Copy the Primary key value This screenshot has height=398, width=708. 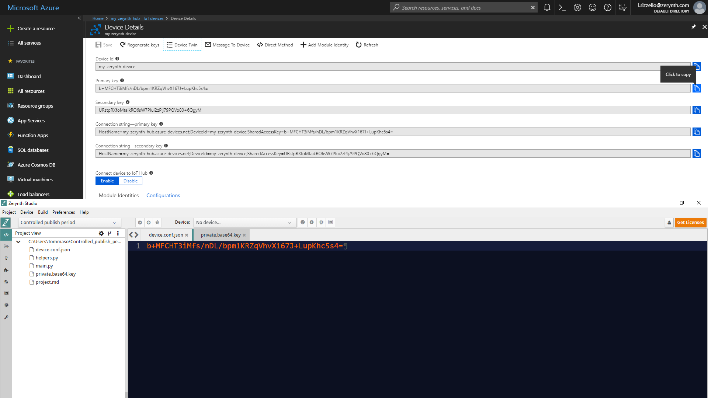click(x=697, y=88)
